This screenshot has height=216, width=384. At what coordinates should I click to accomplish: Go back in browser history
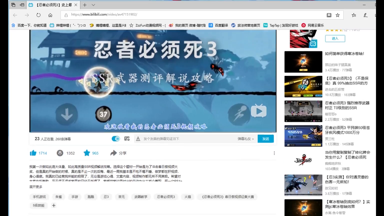[x=15, y=15]
